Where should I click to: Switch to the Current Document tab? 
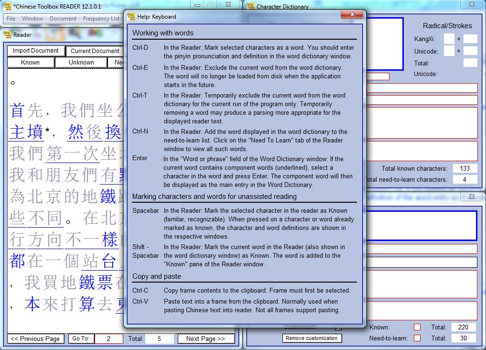point(95,51)
